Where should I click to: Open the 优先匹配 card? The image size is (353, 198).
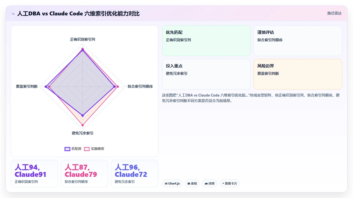pos(206,41)
